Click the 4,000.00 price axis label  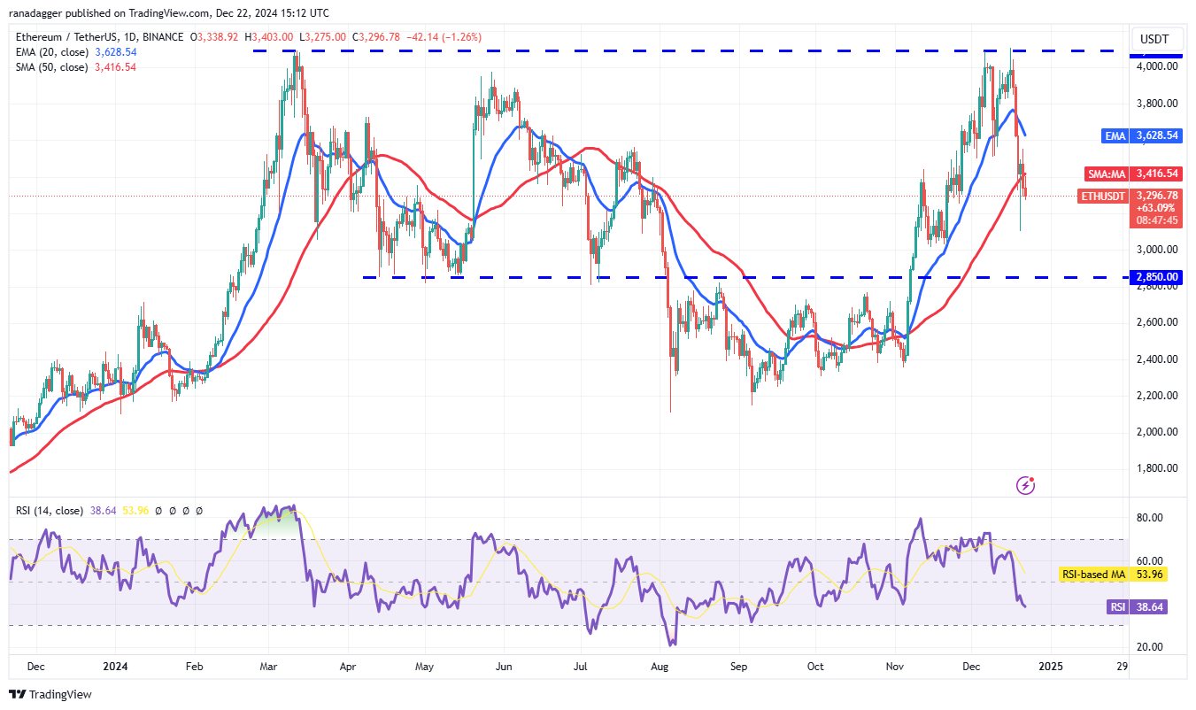[1156, 66]
